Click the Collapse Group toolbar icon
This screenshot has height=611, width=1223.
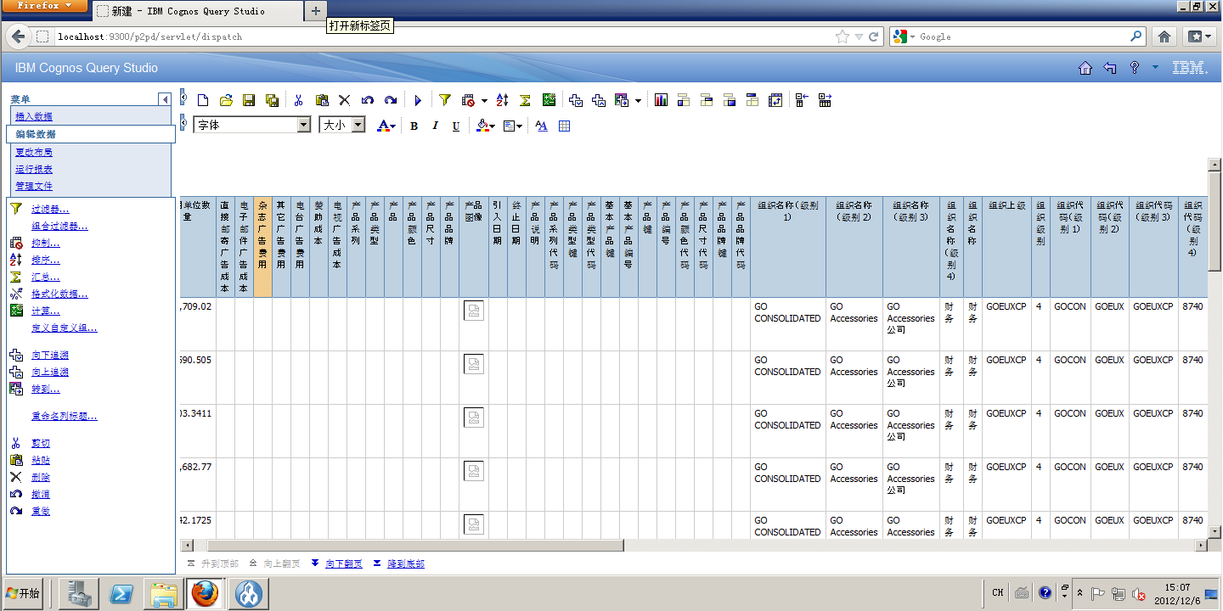802,100
